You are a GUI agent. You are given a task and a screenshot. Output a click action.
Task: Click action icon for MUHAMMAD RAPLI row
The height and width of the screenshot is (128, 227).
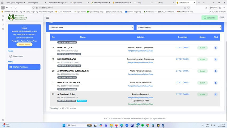pos(216,59)
